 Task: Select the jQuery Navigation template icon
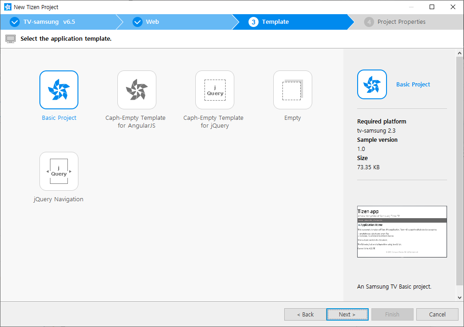pos(59,171)
